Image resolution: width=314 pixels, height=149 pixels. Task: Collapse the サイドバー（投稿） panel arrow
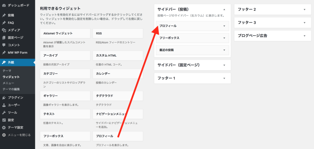click(x=224, y=9)
